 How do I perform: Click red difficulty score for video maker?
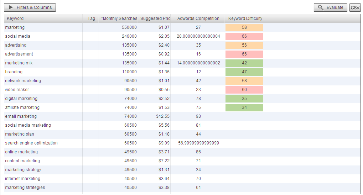[x=244, y=90]
